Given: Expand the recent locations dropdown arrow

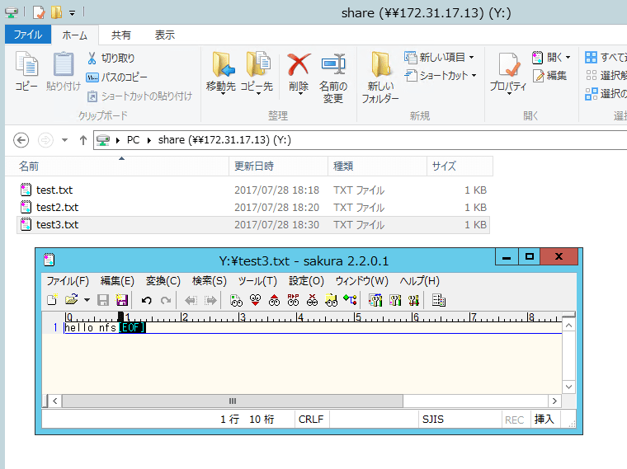Looking at the screenshot, I should point(65,140).
